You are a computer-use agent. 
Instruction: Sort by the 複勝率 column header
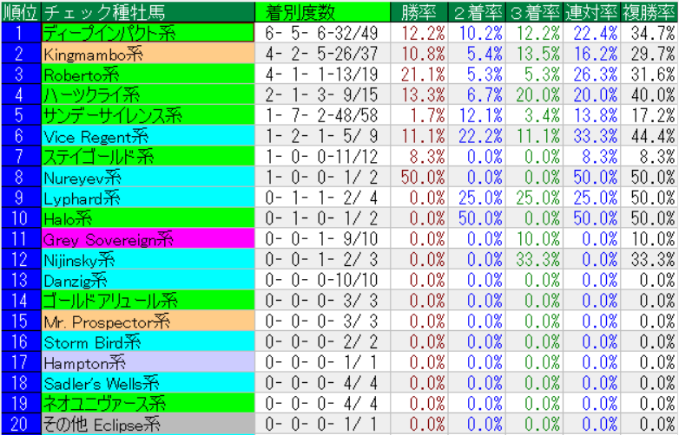click(650, 11)
